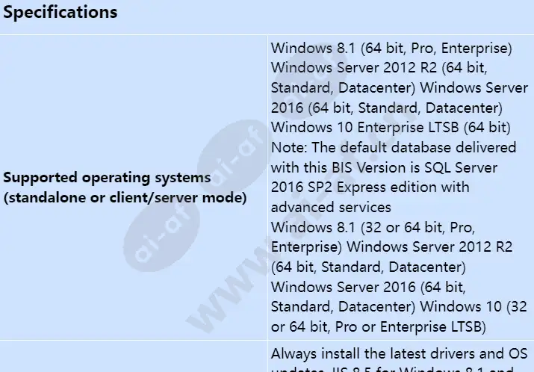Click the 'Windows Server 2016 (64 bit,' line
This screenshot has width=534, height=372.
[x=368, y=286]
